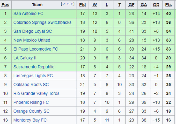Click the Sacramento Republic team link

click(x=34, y=67)
